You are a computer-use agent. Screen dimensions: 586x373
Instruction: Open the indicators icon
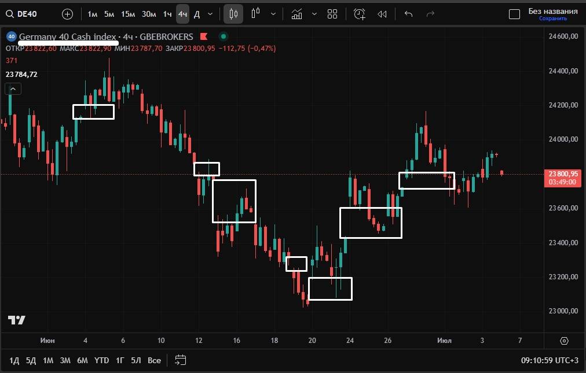point(296,14)
